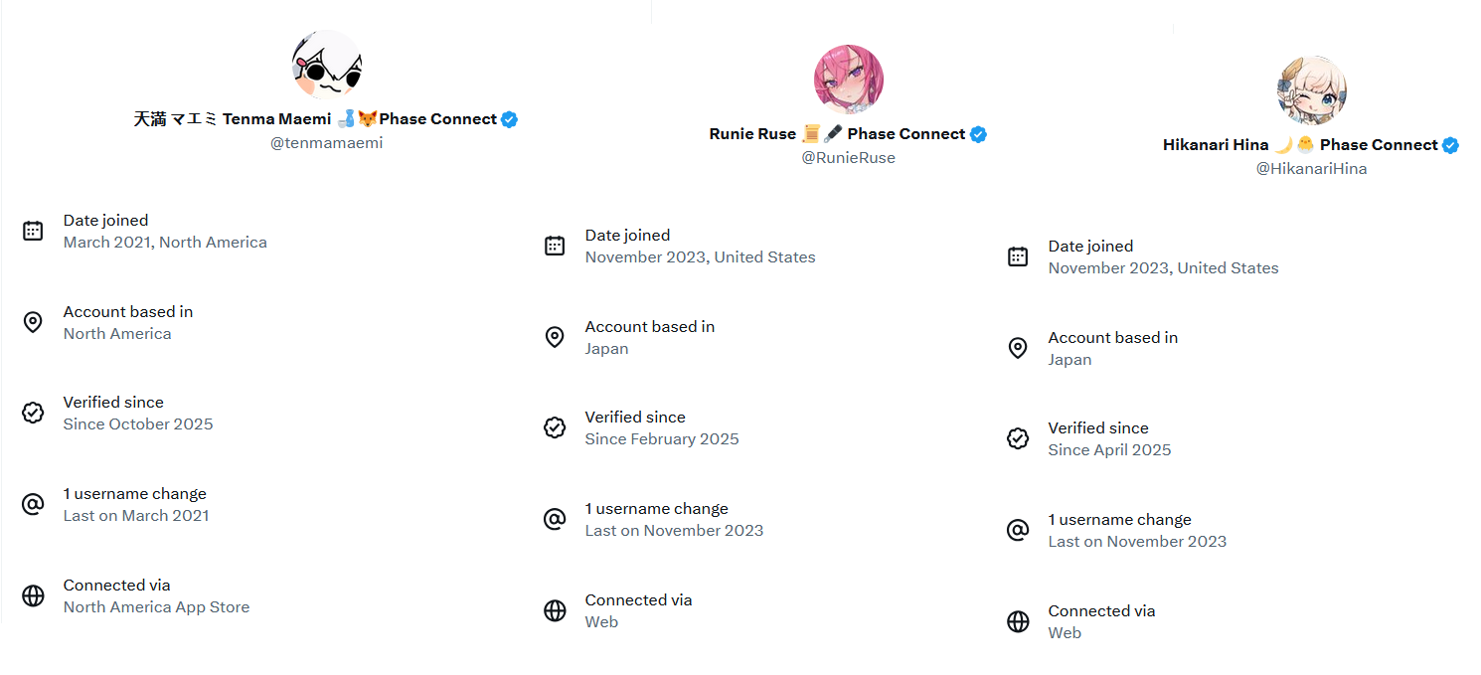Click globe icon beside North America App Store
The height and width of the screenshot is (675, 1481).
pos(33,595)
